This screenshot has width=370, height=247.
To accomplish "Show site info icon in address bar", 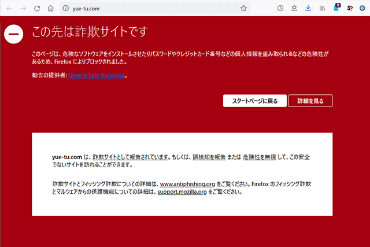I will 65,9.
